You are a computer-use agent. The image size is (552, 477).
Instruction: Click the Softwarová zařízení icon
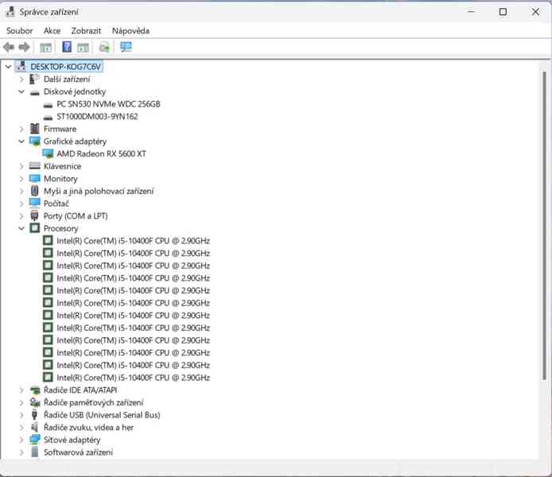(34, 452)
